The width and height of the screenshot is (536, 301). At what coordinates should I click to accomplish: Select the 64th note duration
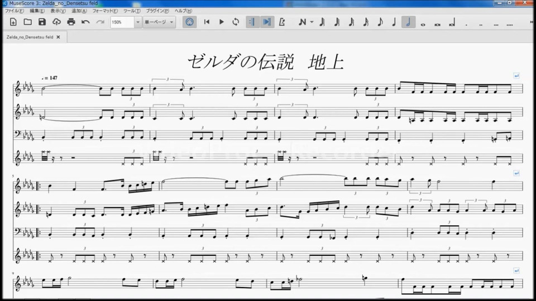[x=337, y=22]
